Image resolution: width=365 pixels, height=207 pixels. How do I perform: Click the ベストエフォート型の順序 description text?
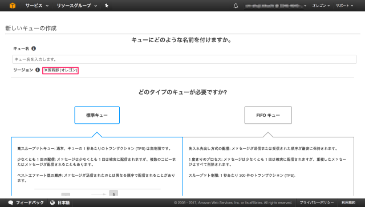[96, 178]
